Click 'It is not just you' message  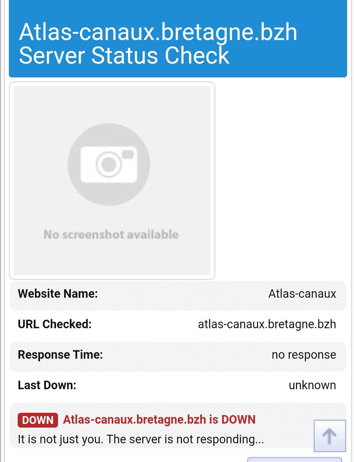[x=141, y=439]
